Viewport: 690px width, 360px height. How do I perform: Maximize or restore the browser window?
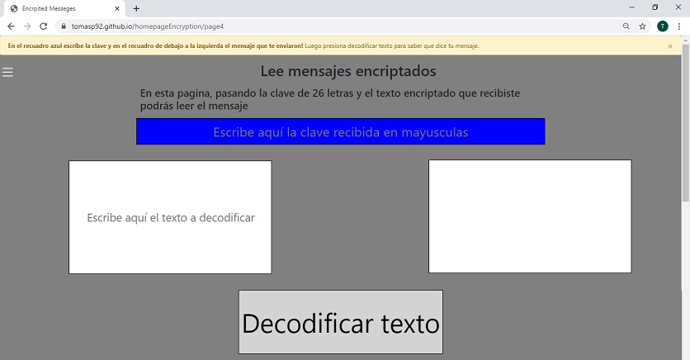pyautogui.click(x=655, y=7)
